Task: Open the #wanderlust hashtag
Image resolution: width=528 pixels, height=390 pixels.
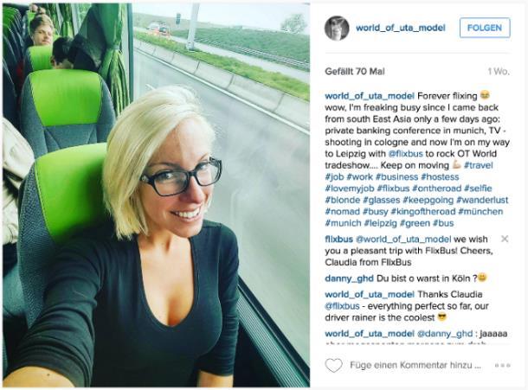Action: point(482,200)
